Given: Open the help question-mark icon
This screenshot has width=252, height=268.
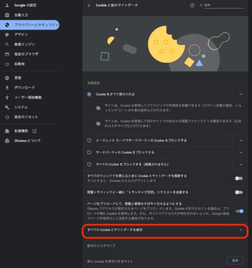Looking at the screenshot, I should [192, 5].
